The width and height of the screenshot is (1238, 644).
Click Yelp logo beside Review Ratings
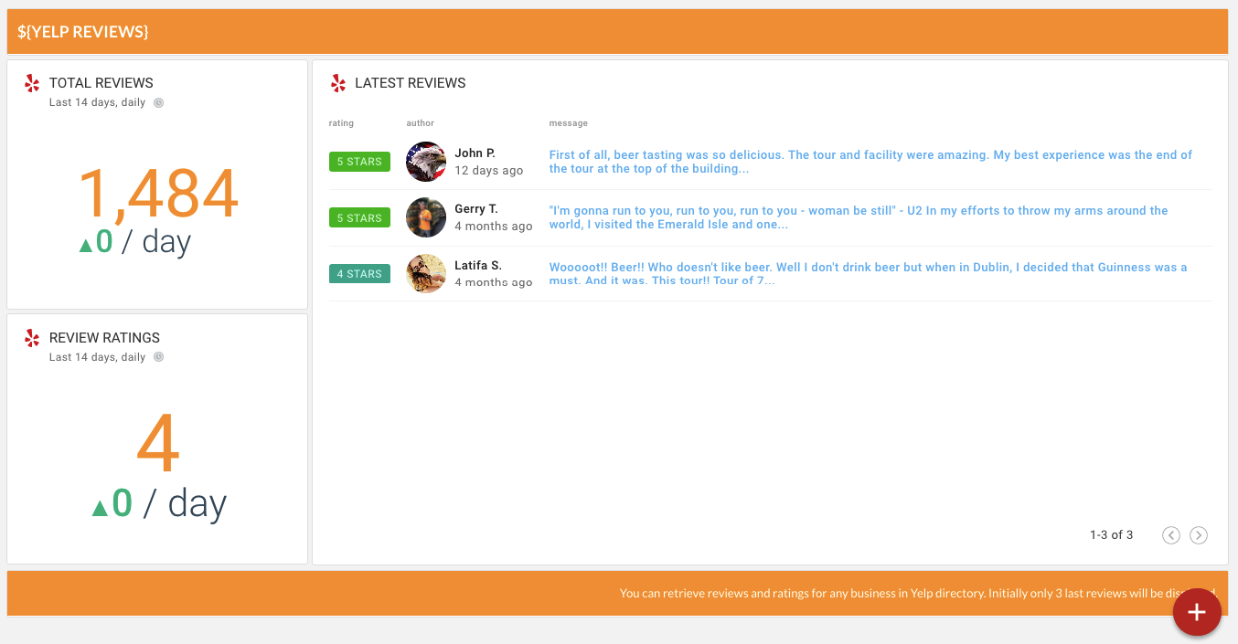[32, 338]
